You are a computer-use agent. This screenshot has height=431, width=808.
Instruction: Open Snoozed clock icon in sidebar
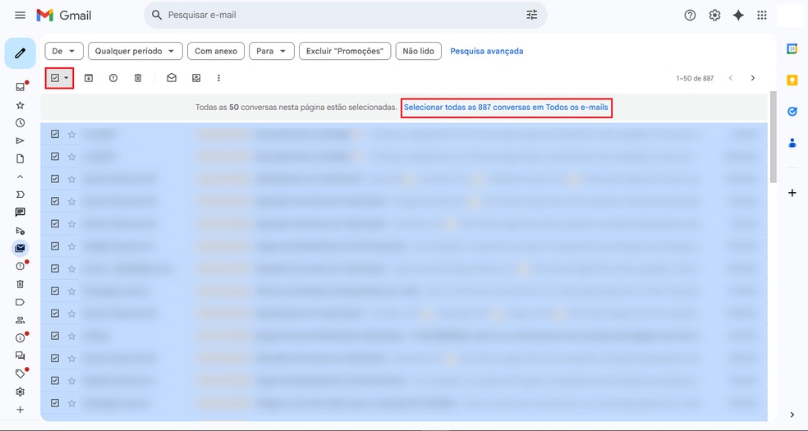click(x=20, y=122)
